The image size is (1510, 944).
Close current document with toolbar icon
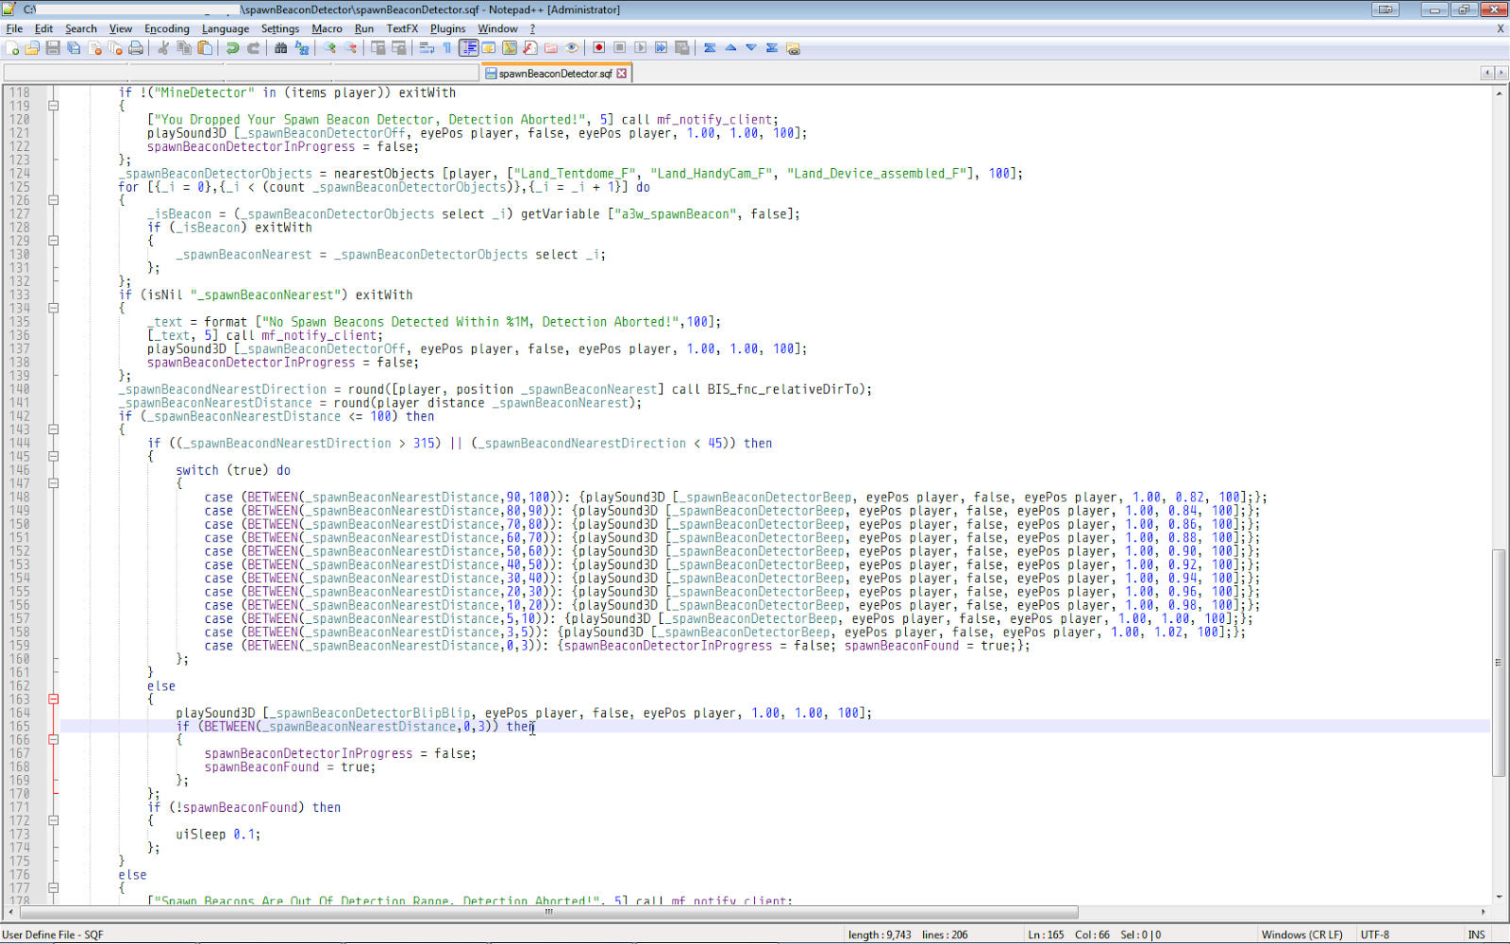(94, 48)
